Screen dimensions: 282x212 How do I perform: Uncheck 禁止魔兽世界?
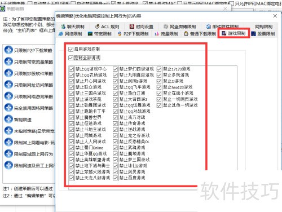click(x=71, y=117)
